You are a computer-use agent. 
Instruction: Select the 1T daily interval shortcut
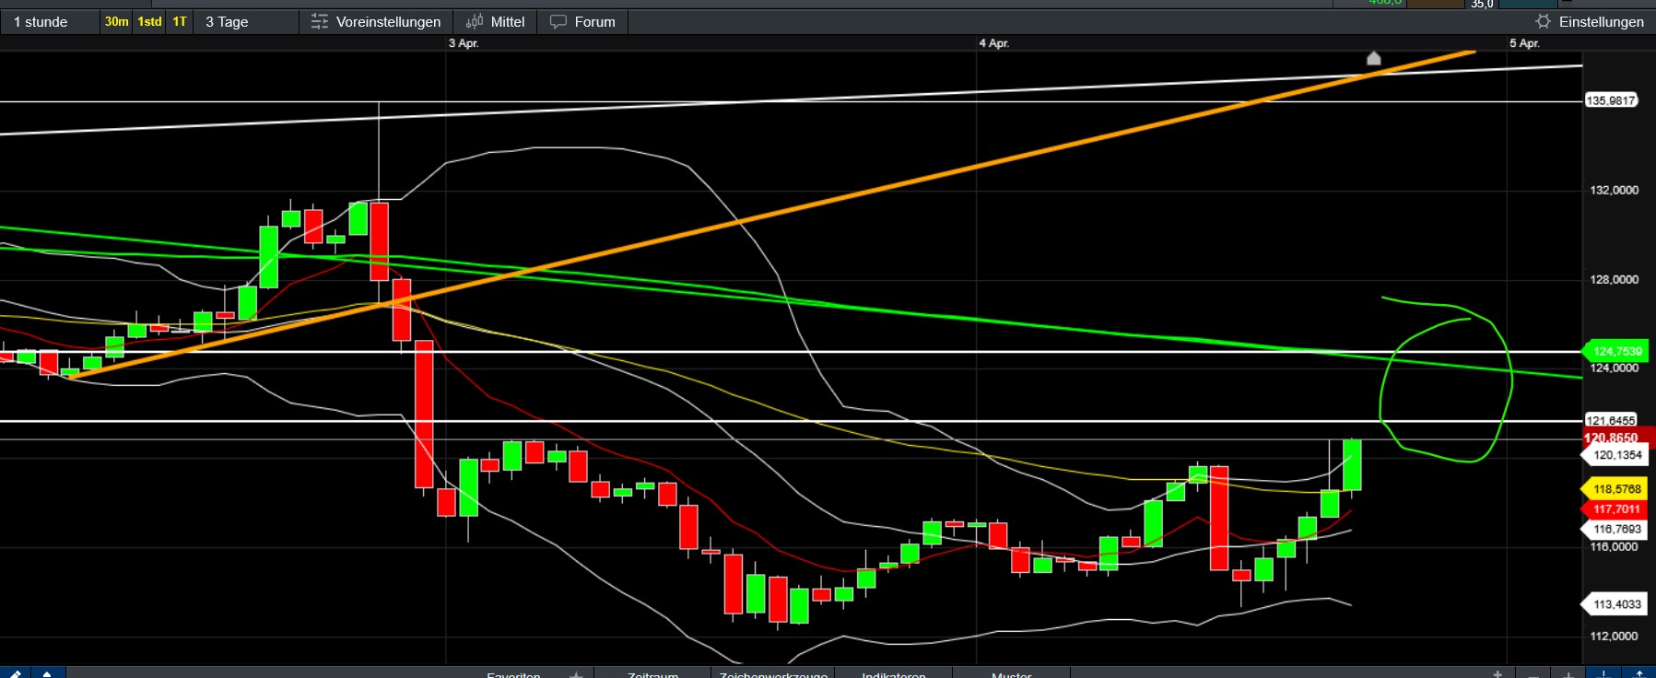(x=180, y=22)
